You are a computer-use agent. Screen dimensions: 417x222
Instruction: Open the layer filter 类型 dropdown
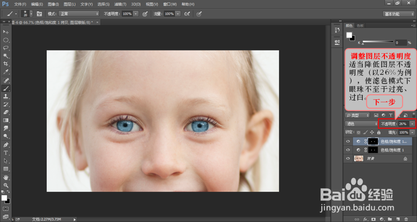pos(357,115)
